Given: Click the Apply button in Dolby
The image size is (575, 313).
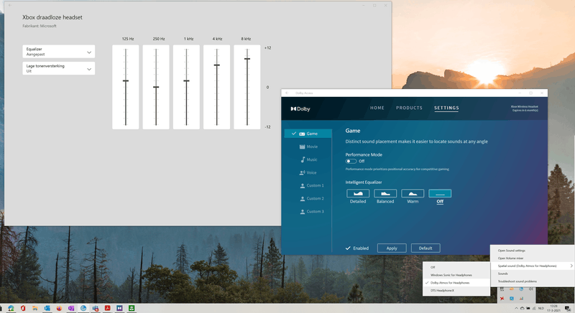Looking at the screenshot, I should [x=392, y=248].
